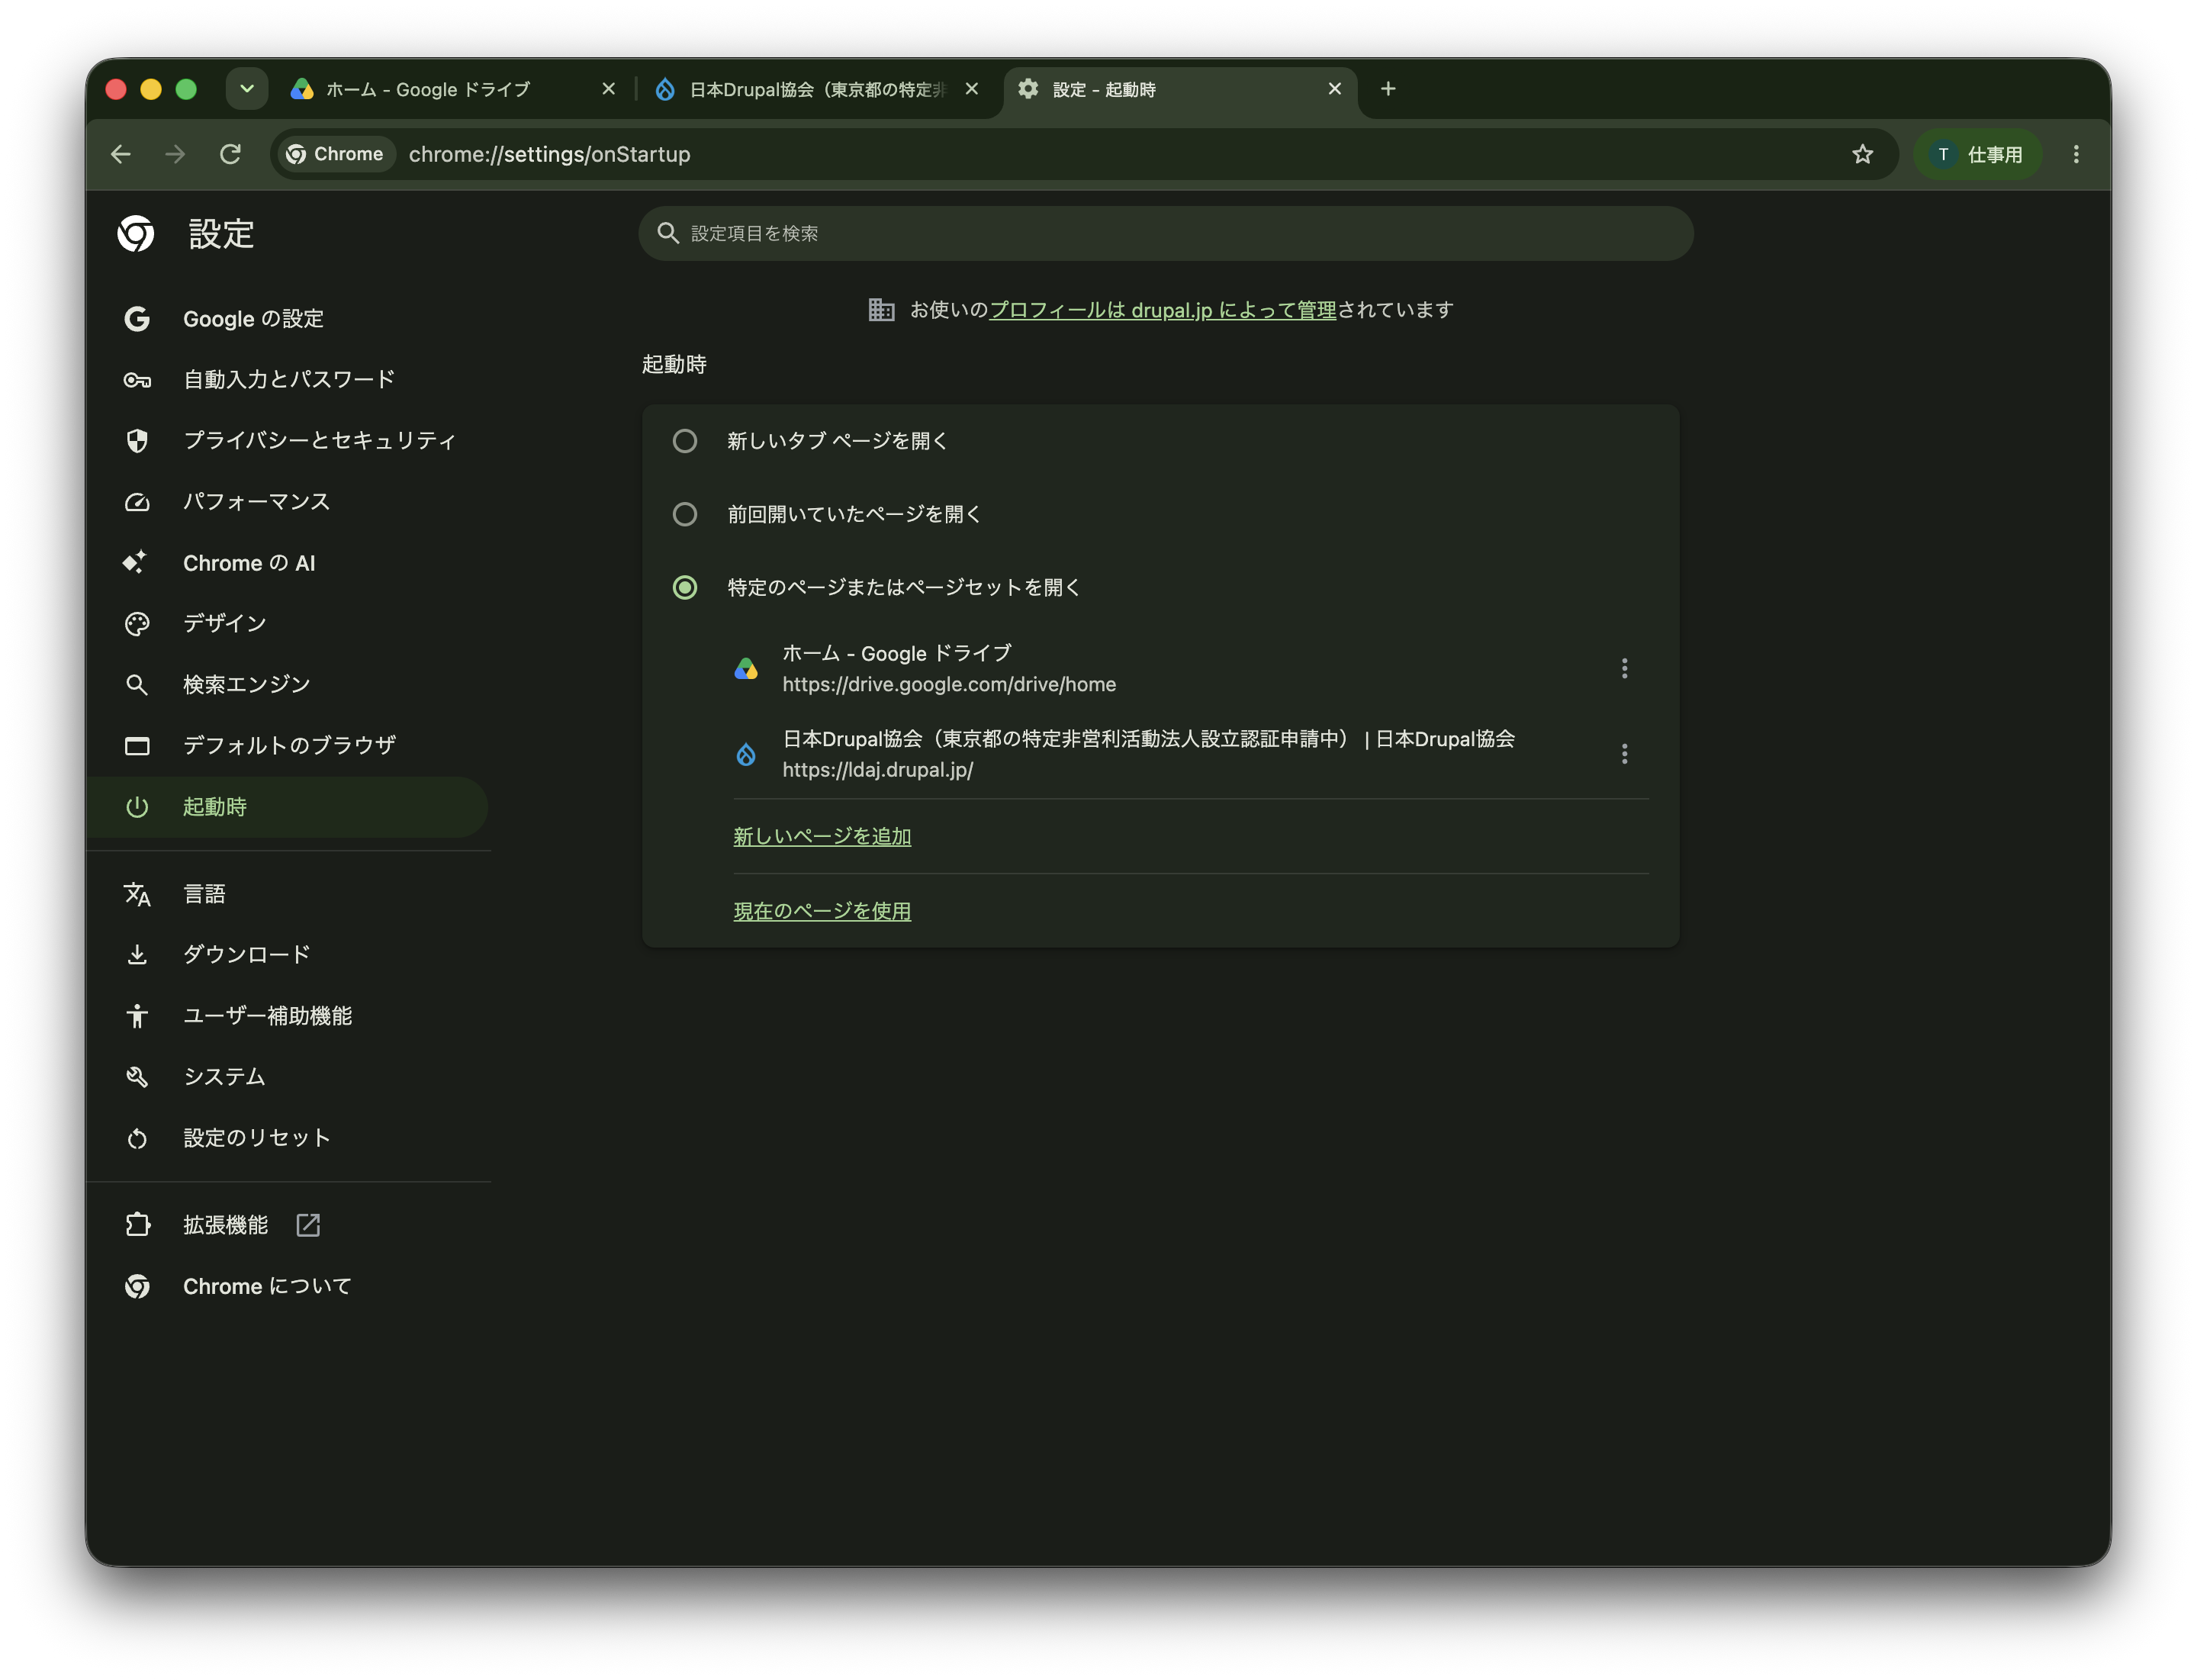Click https://ldaj.drupal.jp/ URL text

coord(877,770)
